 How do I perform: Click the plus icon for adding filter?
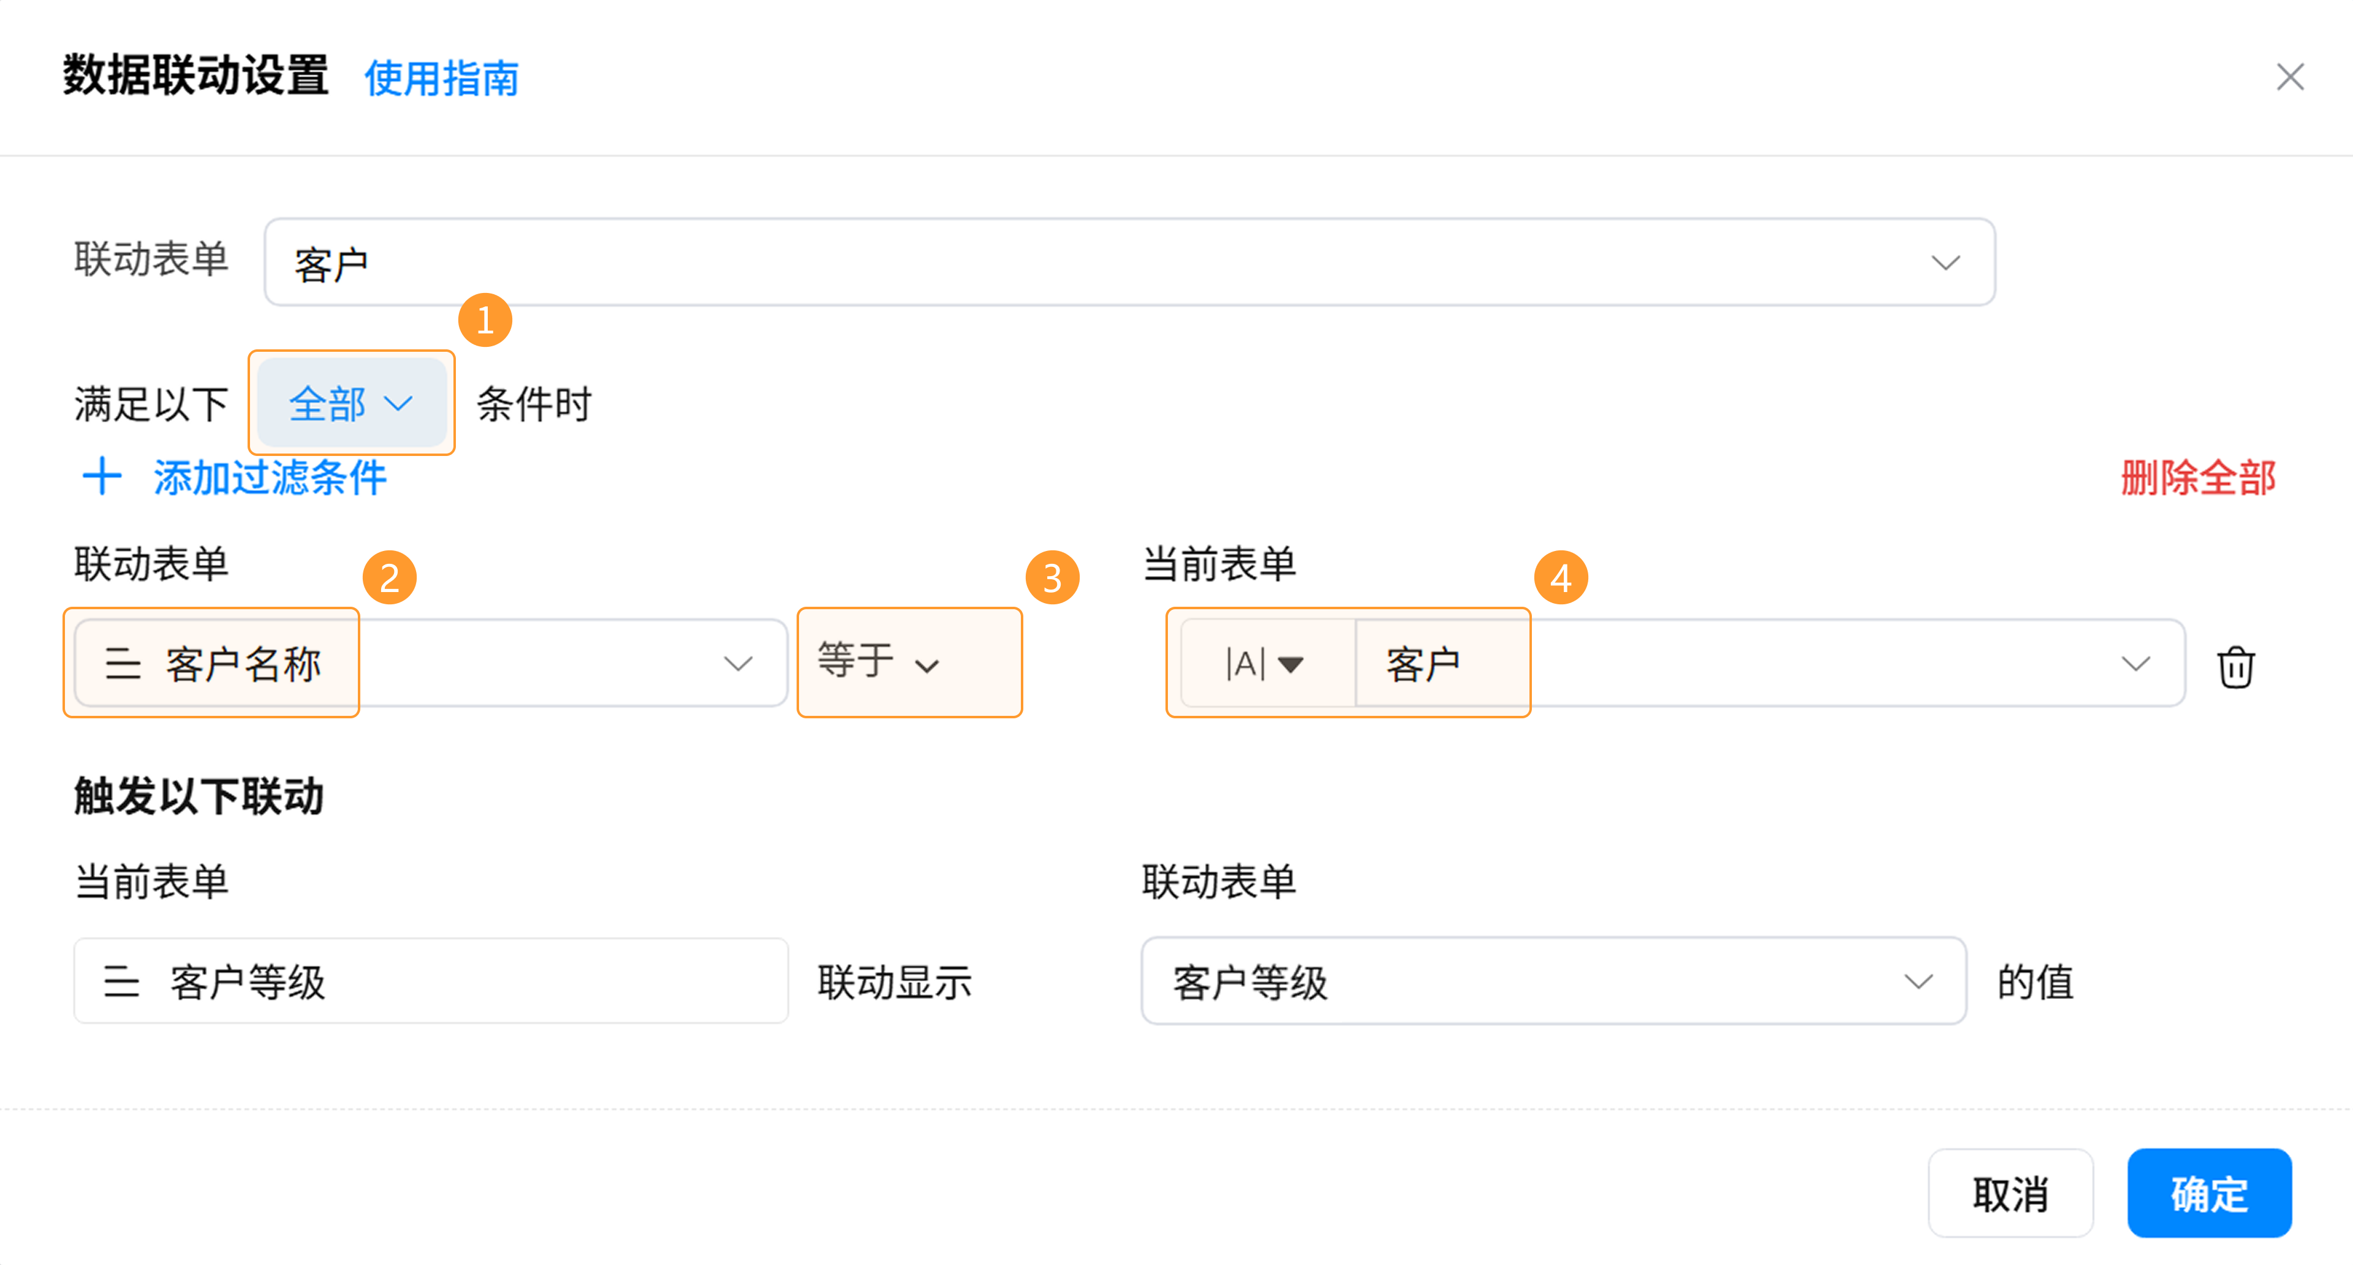101,477
